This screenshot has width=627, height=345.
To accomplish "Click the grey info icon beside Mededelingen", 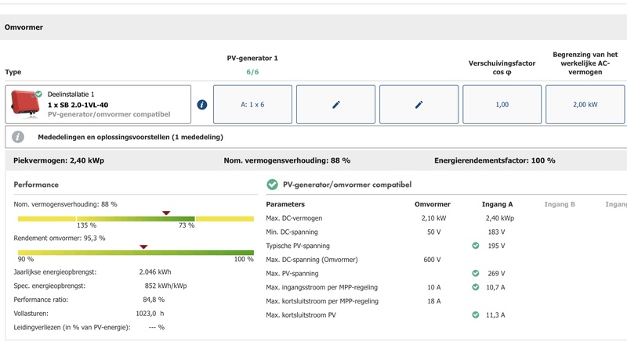I will tap(18, 137).
